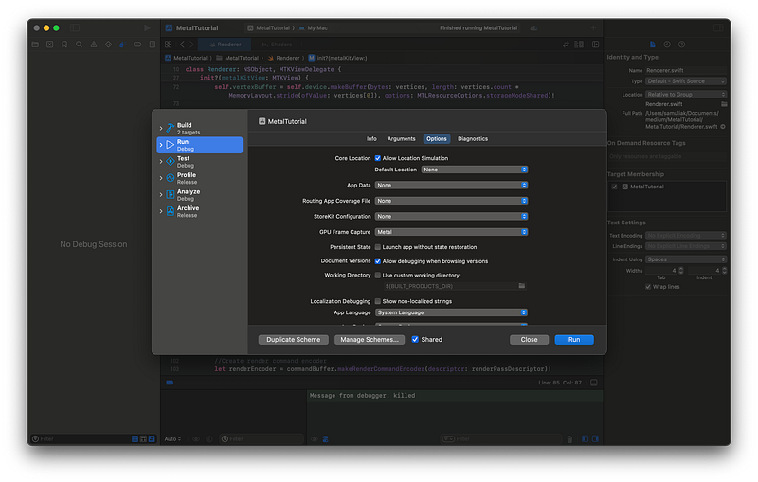Viewport: 758px width, 482px height.
Task: Select the Renderer editor tab
Action: click(225, 45)
